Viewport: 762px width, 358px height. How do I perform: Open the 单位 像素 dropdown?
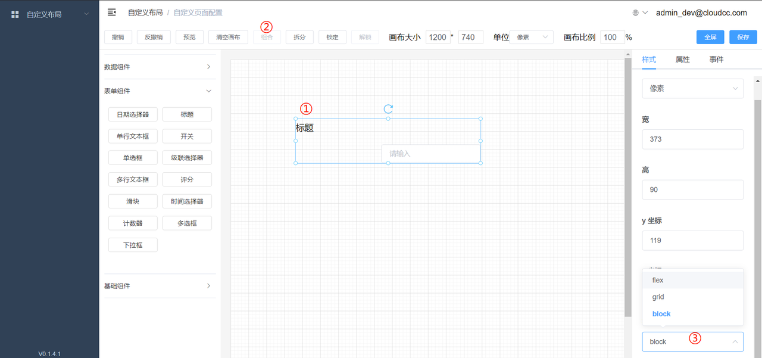531,37
